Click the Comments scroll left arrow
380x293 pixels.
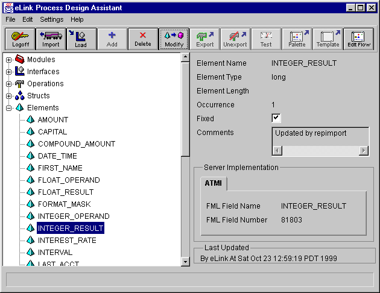[277, 151]
